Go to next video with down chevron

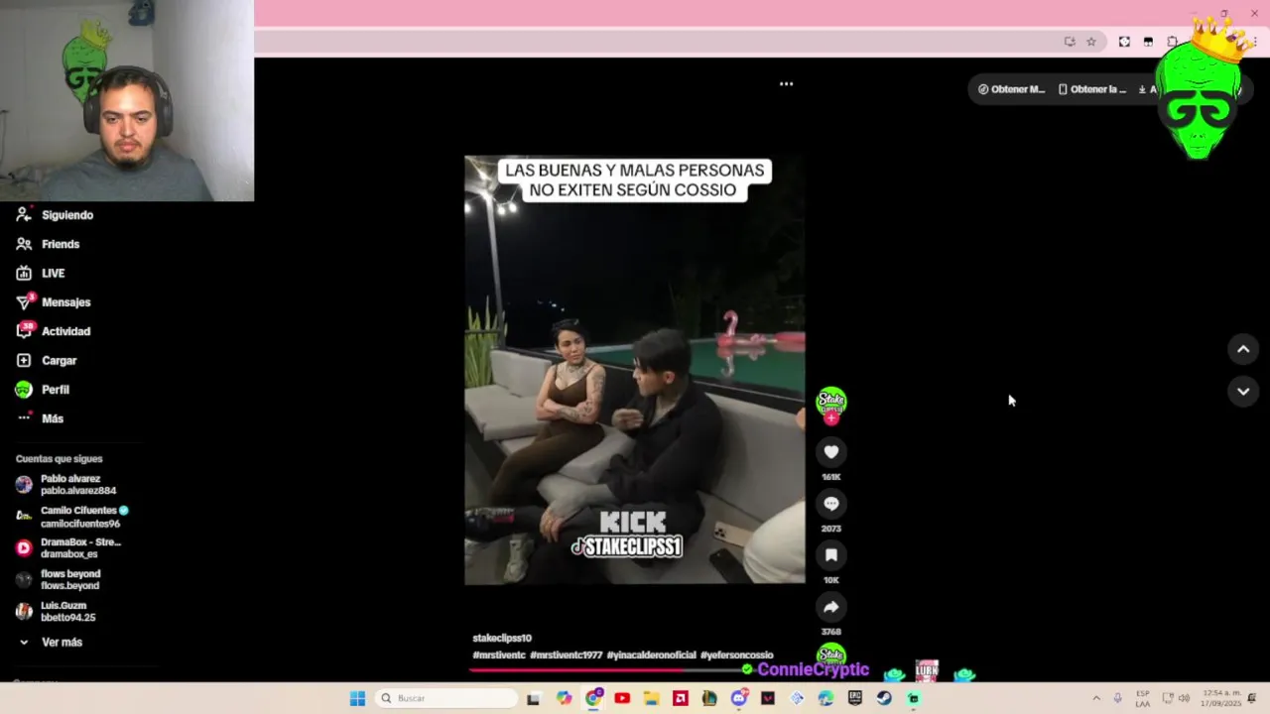tap(1243, 392)
